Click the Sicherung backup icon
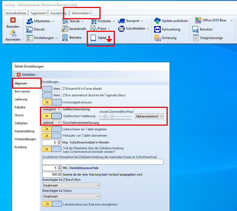 [157, 38]
